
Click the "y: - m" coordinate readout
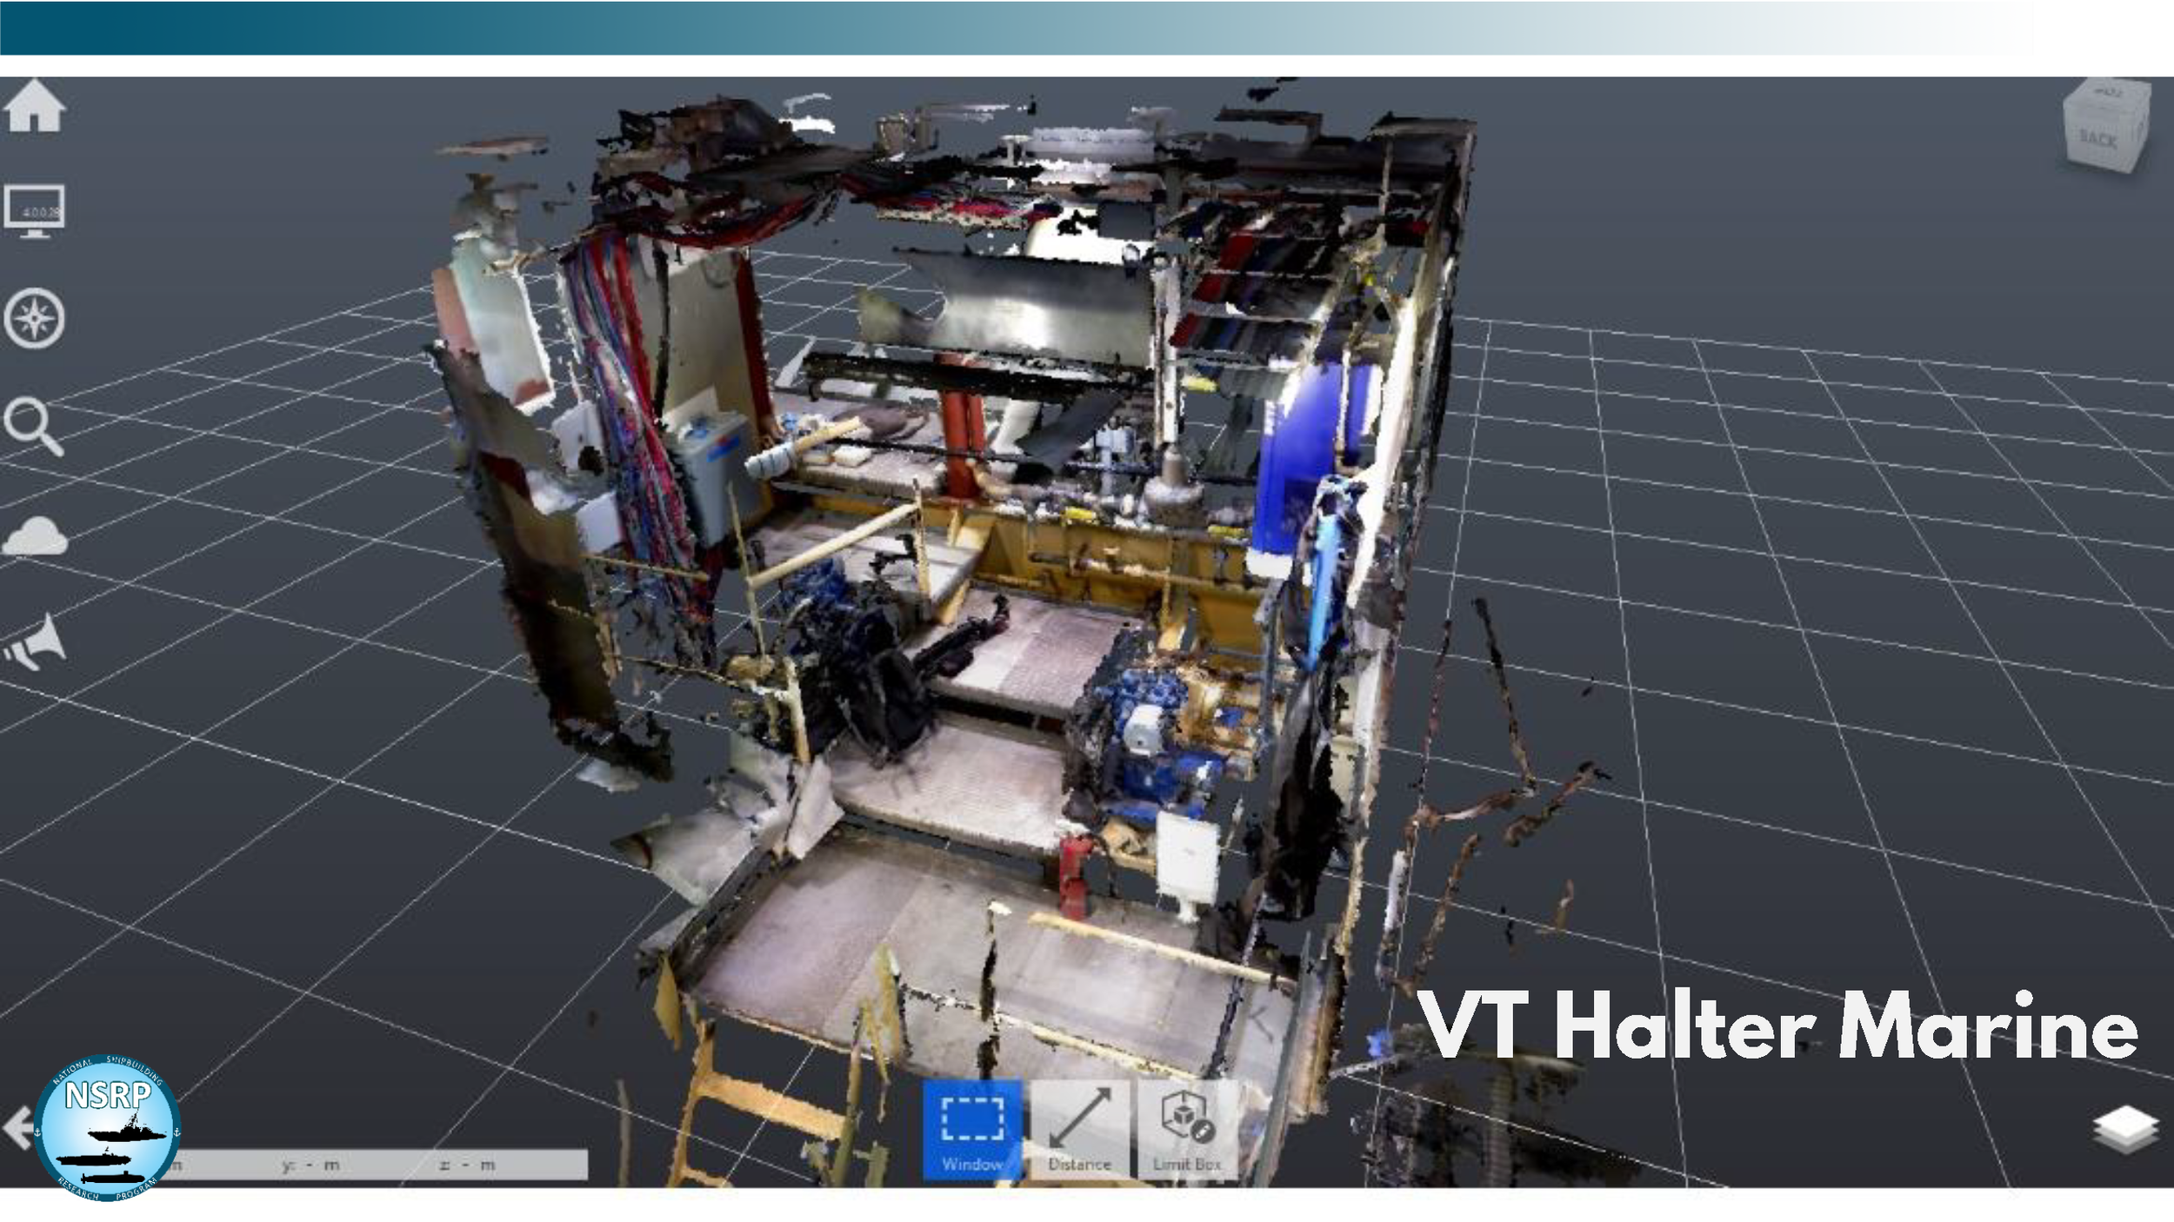coord(310,1166)
